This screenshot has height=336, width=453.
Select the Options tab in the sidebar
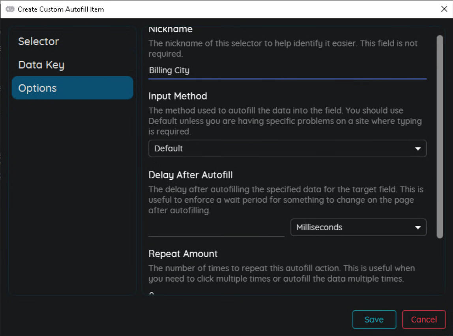pos(72,88)
